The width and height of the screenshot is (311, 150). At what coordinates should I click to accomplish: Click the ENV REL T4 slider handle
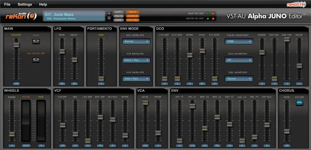point(254,137)
